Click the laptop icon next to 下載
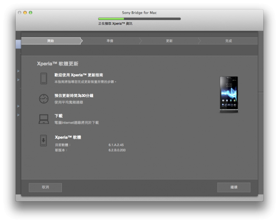The height and width of the screenshot is (223, 279). coord(44,119)
